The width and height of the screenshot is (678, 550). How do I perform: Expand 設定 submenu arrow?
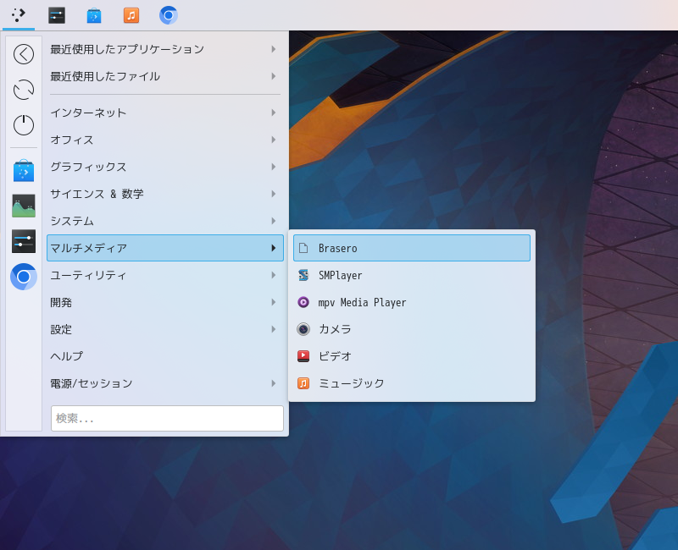point(273,329)
